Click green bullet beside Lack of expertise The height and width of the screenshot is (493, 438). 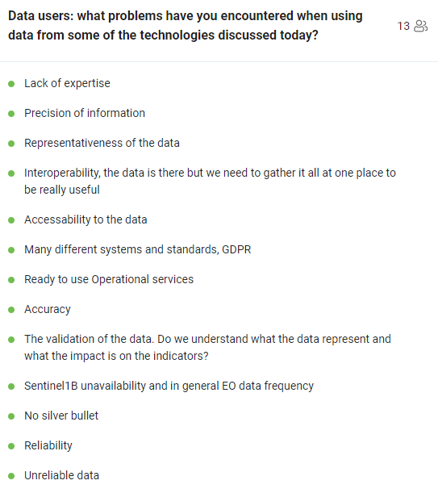[x=11, y=84]
